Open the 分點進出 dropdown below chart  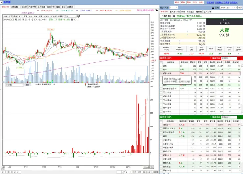click(14, 85)
